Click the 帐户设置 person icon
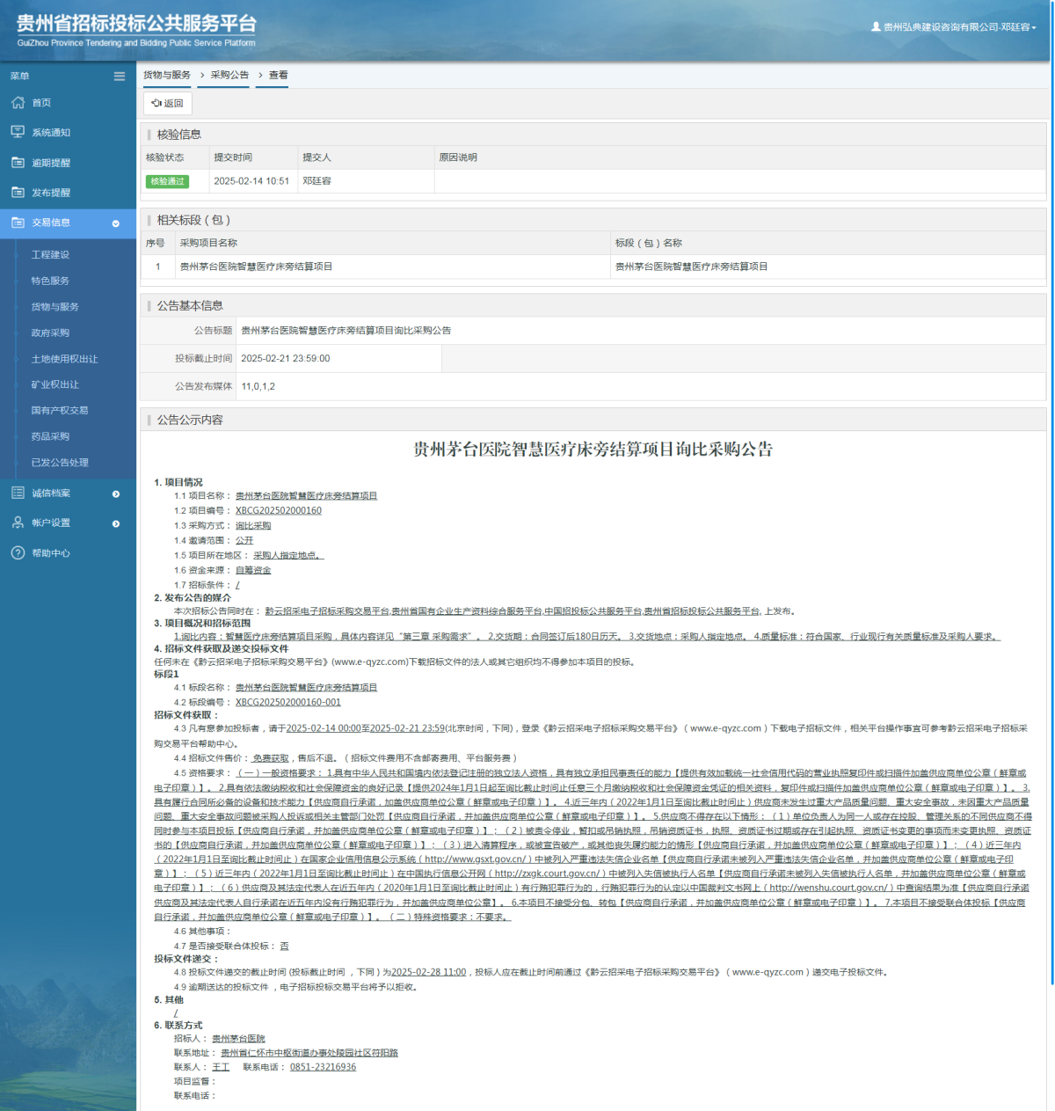The width and height of the screenshot is (1055, 1111). [18, 523]
